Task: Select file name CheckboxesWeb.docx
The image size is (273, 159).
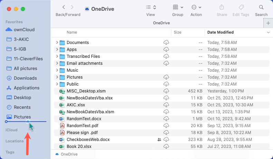Action: pos(88,140)
